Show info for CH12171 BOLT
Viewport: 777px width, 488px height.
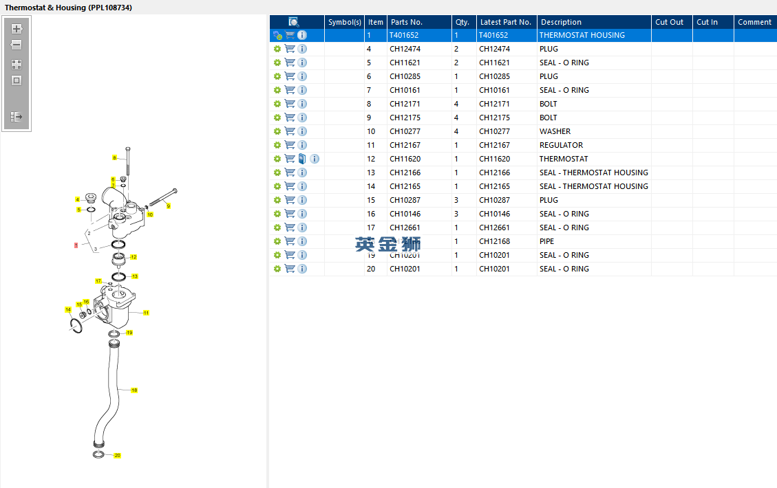tap(302, 104)
